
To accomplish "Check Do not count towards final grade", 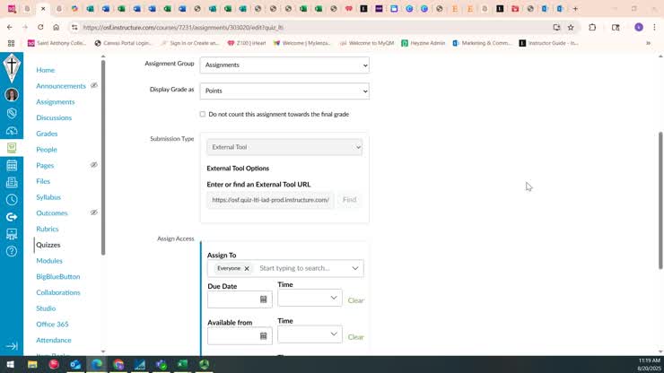I will pyautogui.click(x=203, y=114).
